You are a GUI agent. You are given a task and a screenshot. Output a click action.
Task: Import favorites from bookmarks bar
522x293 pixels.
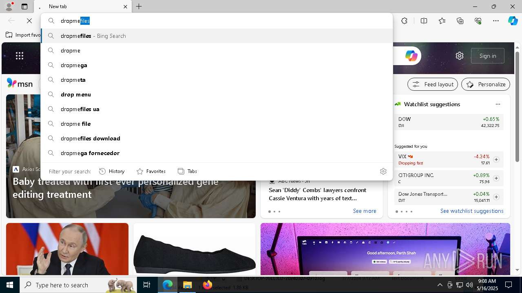tap(23, 35)
